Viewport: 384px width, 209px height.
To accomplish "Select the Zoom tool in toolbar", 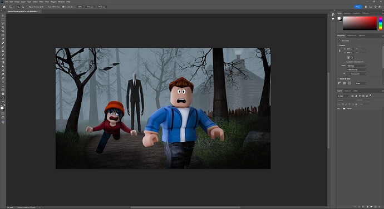I will click(x=3, y=98).
